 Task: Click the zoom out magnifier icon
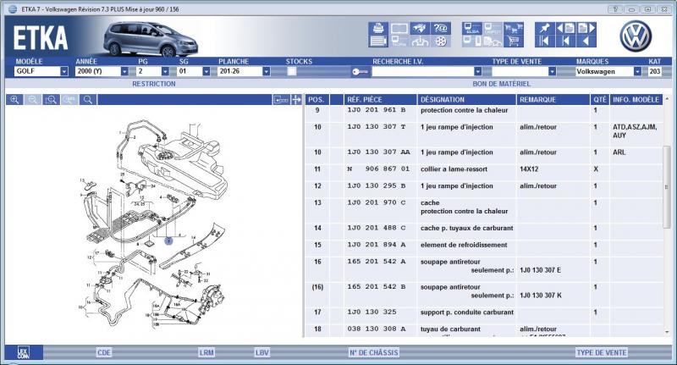pos(33,100)
